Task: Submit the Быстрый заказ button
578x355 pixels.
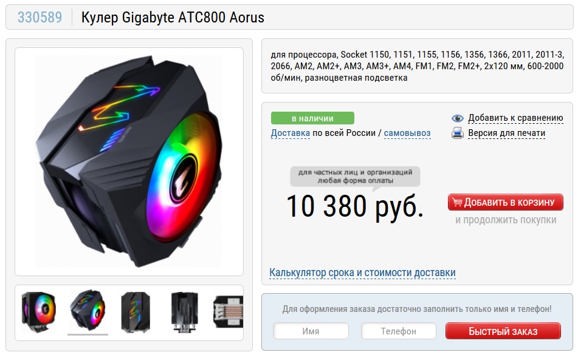Action: click(503, 331)
